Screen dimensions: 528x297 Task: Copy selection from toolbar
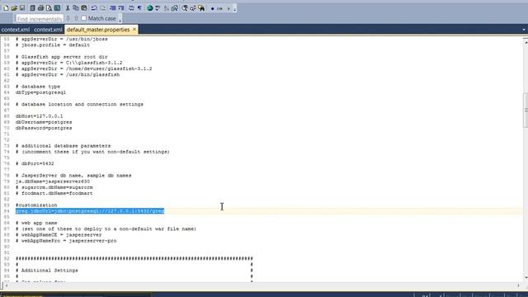pos(76,7)
